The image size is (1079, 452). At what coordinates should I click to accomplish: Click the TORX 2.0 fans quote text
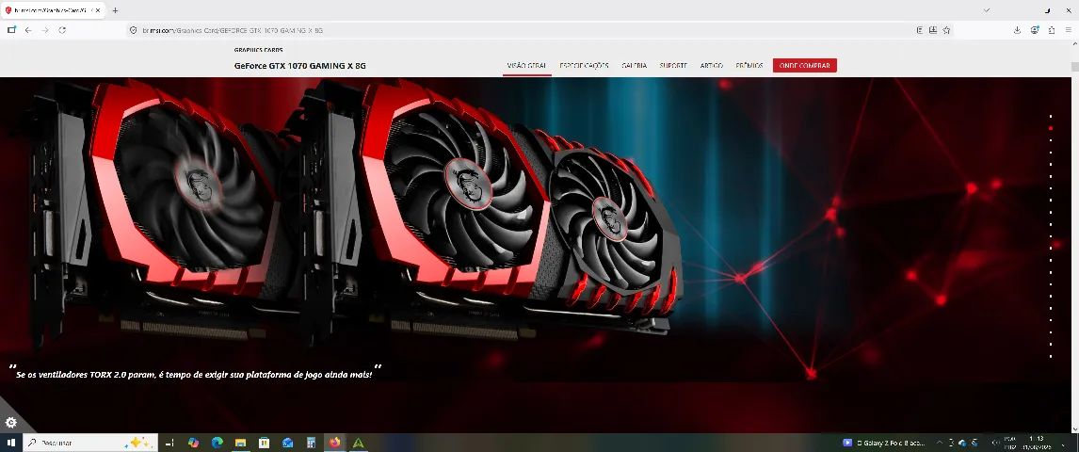point(194,375)
